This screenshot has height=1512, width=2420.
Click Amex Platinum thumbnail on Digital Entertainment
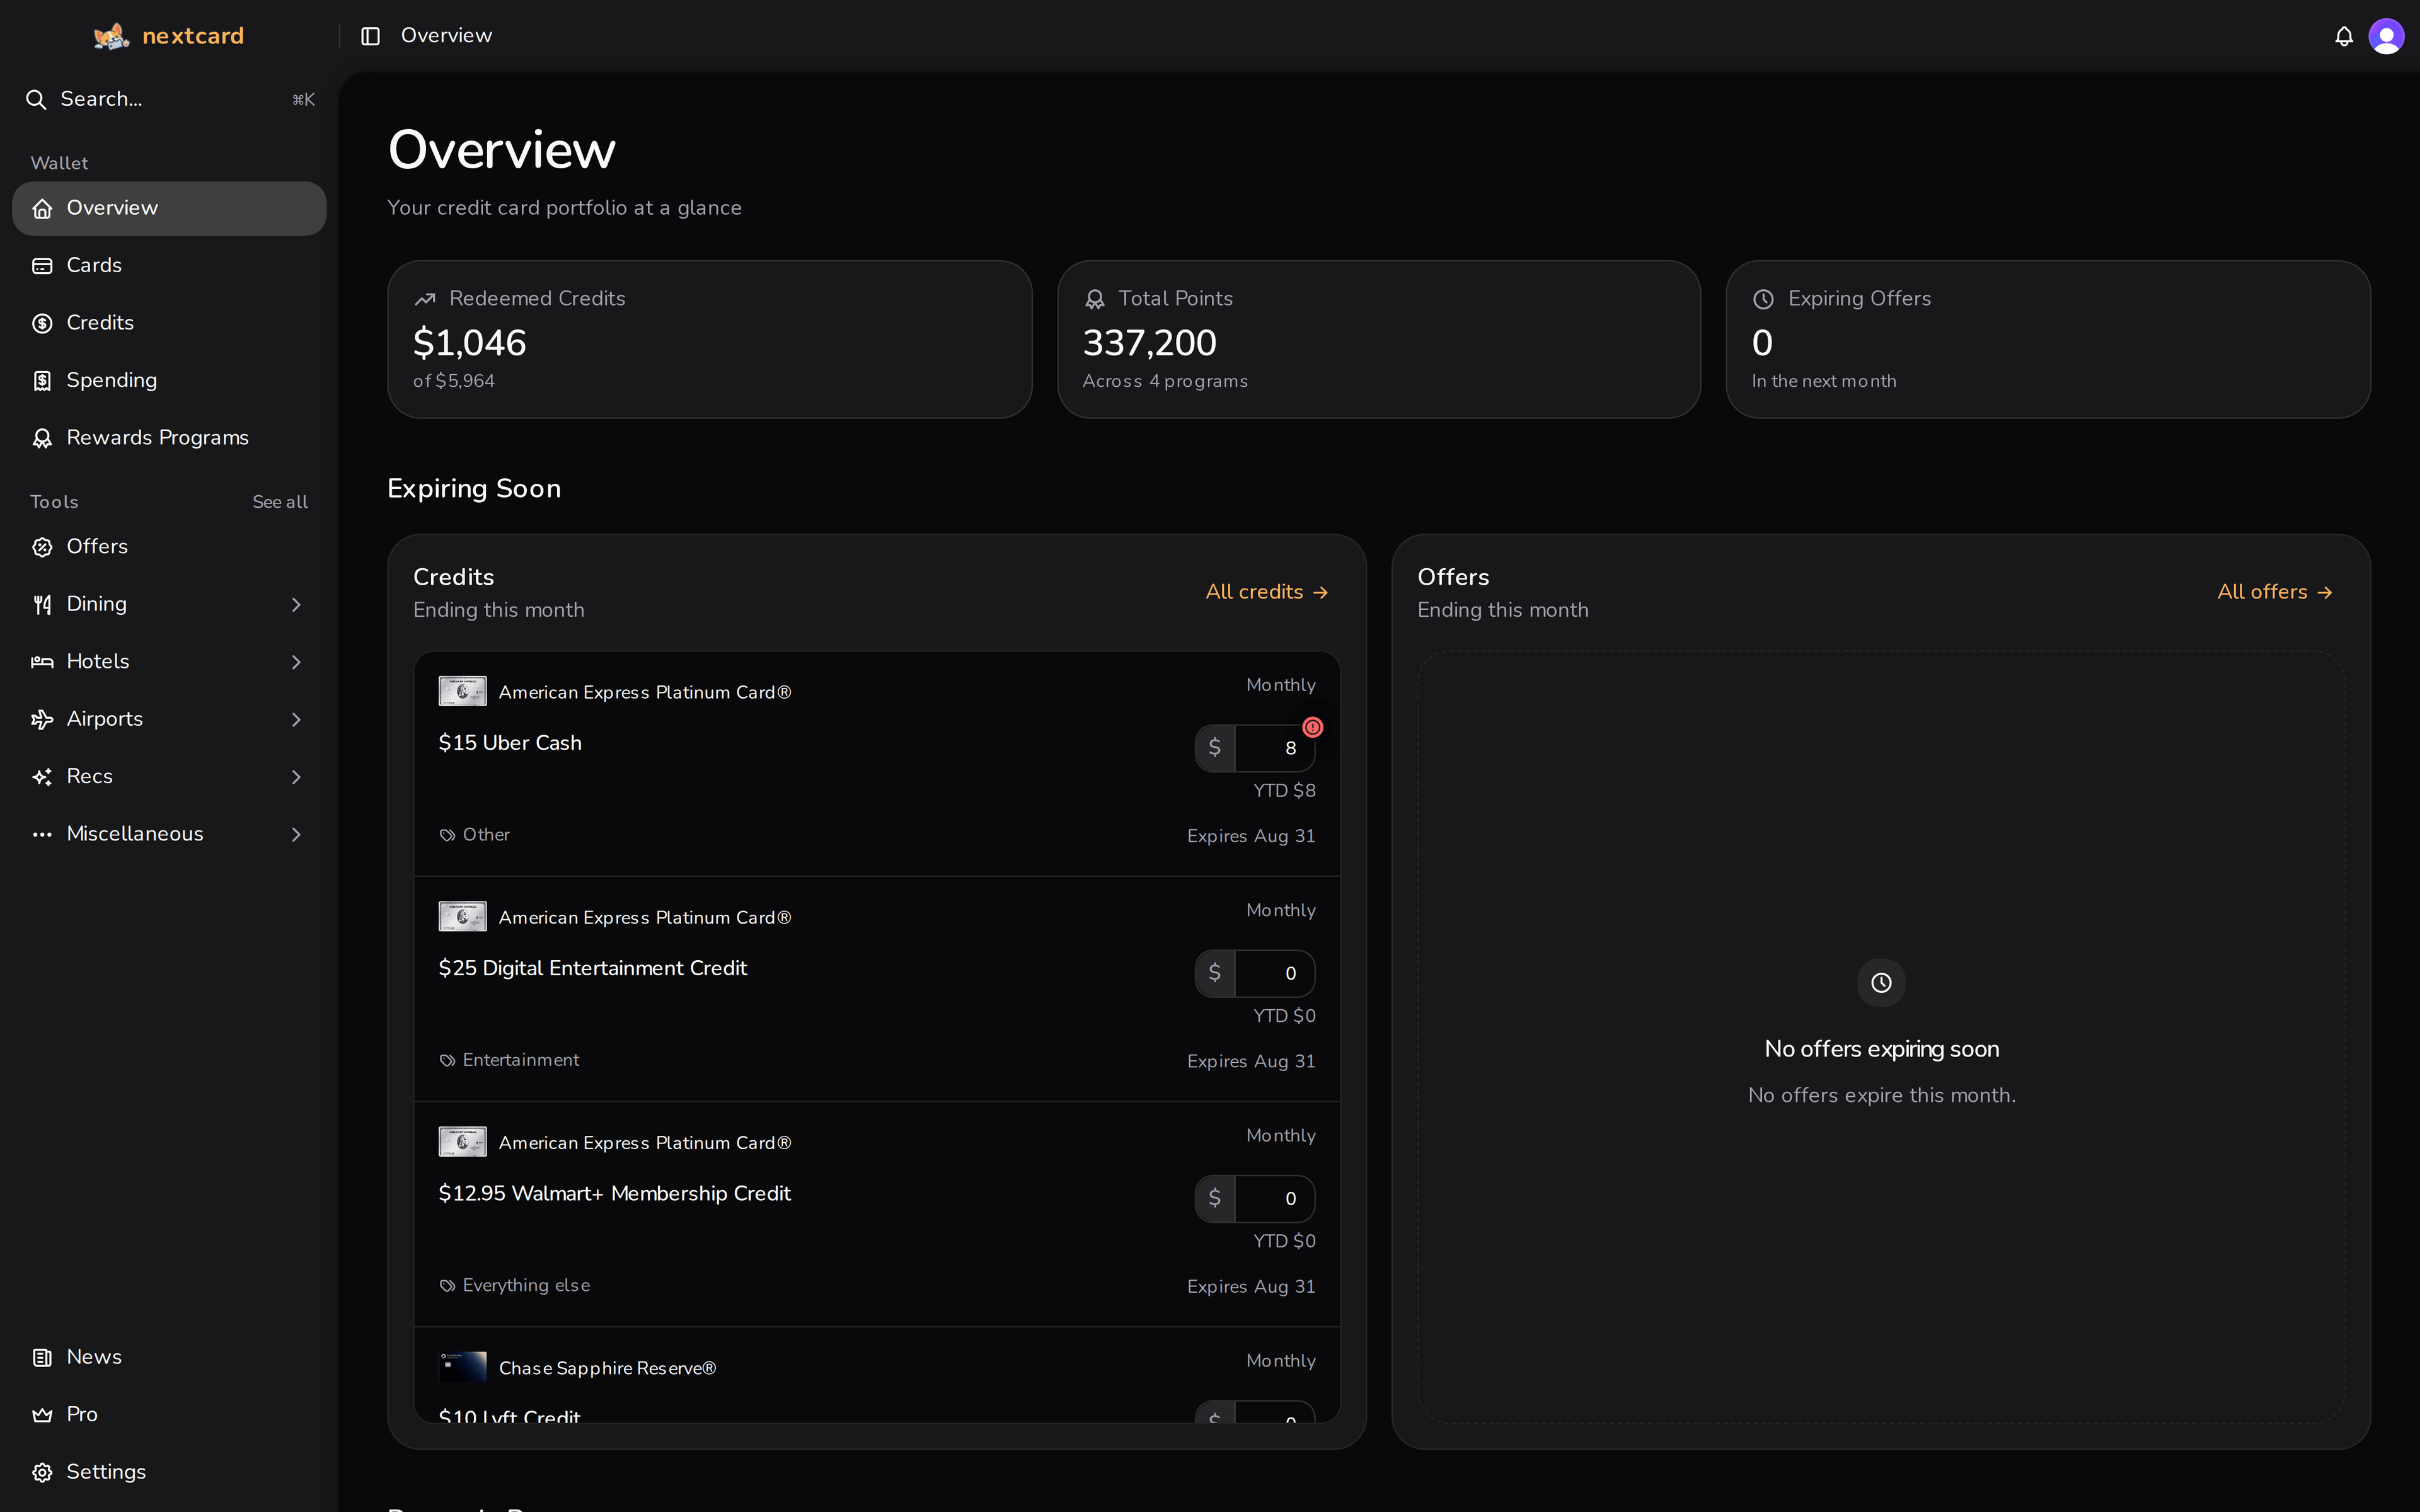tap(463, 917)
